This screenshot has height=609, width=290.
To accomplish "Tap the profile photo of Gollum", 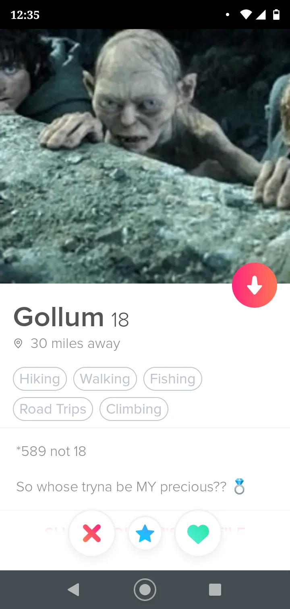I will (145, 156).
